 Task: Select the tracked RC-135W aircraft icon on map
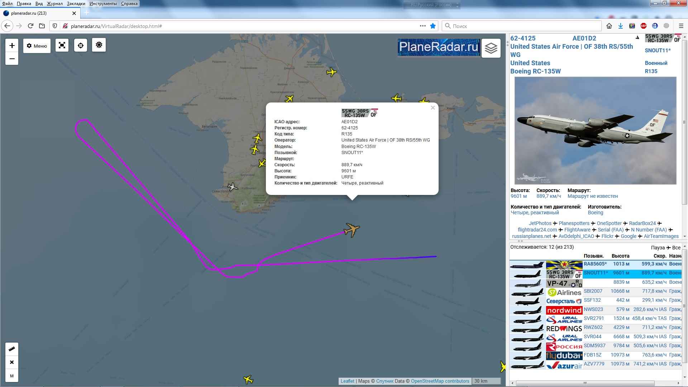pyautogui.click(x=352, y=229)
